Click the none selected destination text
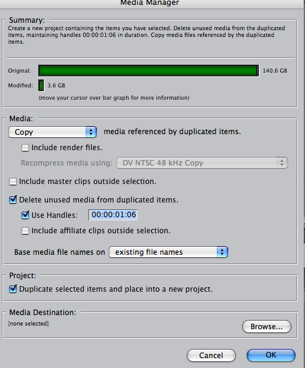The image size is (305, 368). tap(28, 324)
